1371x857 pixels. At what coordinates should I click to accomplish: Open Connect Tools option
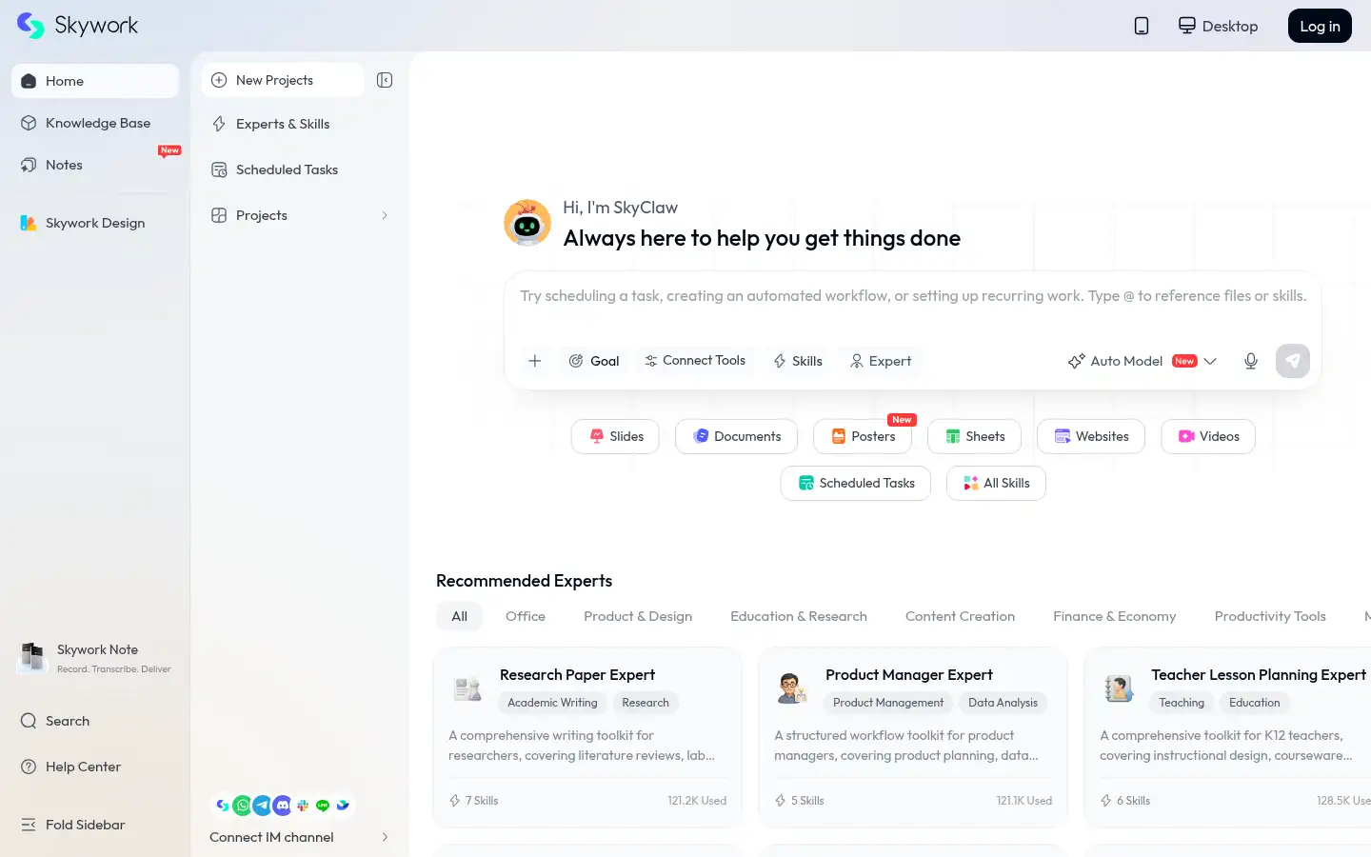(x=695, y=361)
